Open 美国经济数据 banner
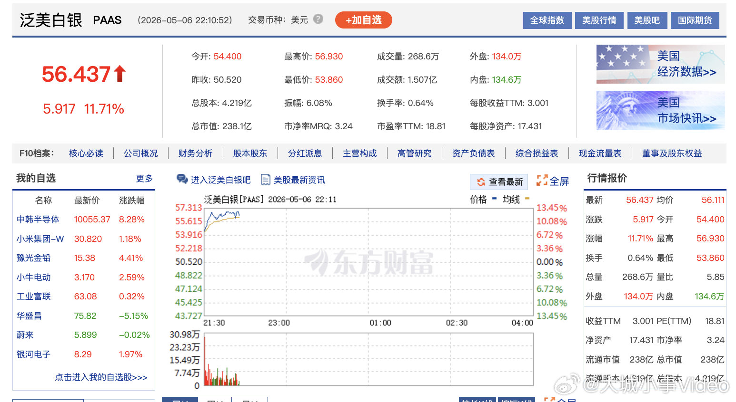This screenshot has height=402, width=736. pyautogui.click(x=661, y=64)
